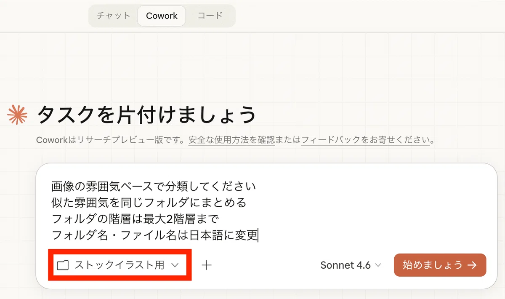This screenshot has width=505, height=299.
Task: Click the タスクを片付けましょう heading
Action: [x=146, y=114]
